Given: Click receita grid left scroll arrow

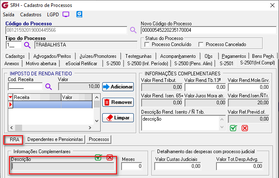Looking at the screenshot, I should coord(11,127).
